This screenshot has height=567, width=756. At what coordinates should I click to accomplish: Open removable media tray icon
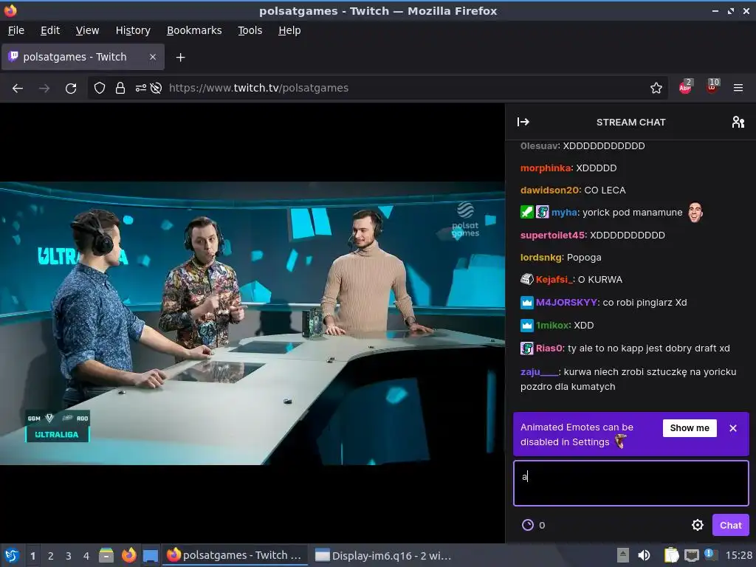coord(622,555)
